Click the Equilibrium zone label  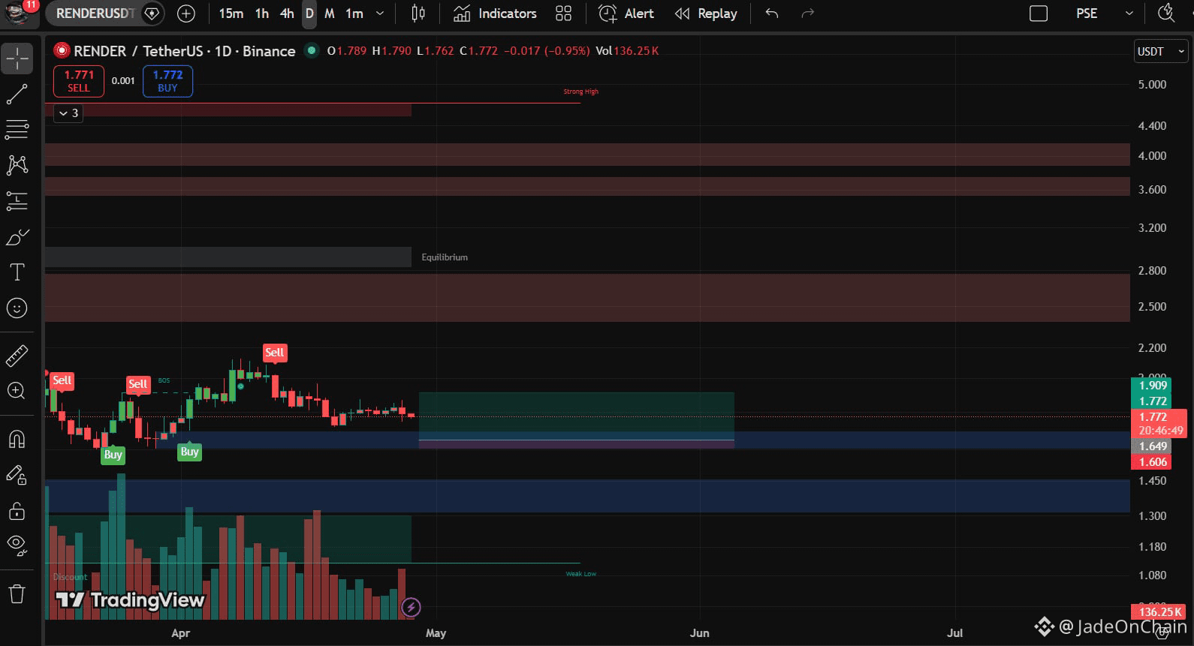tap(445, 257)
